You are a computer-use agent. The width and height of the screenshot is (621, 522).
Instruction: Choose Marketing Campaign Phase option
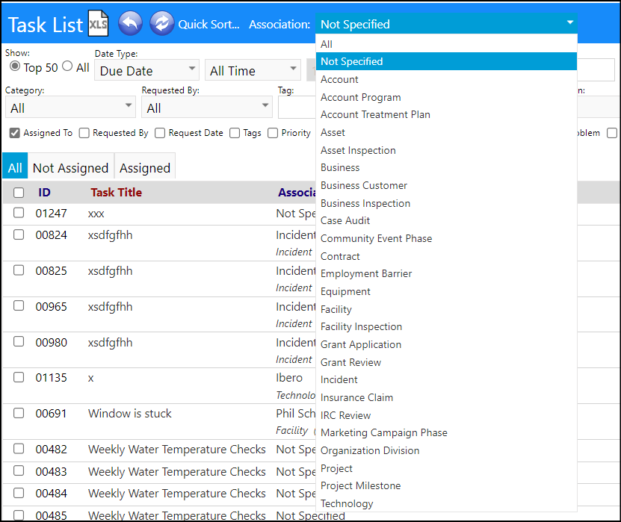(446, 432)
